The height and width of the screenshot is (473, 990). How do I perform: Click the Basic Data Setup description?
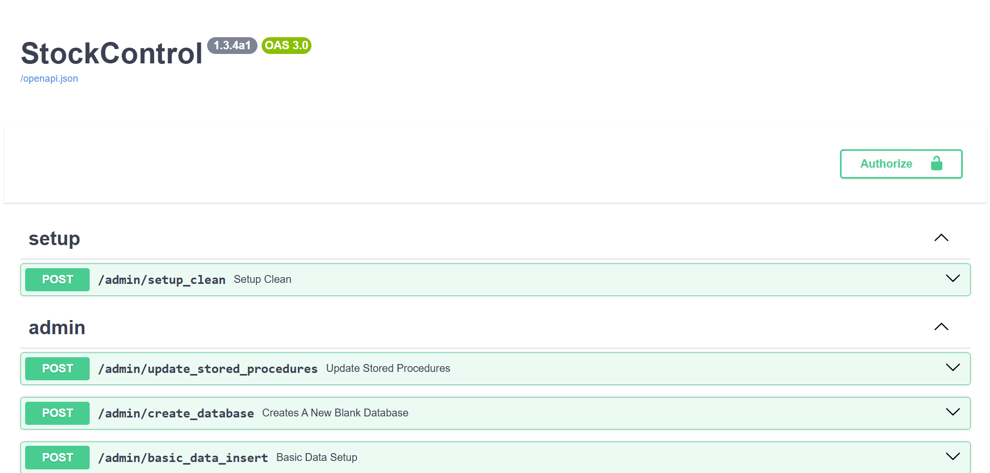tap(317, 457)
